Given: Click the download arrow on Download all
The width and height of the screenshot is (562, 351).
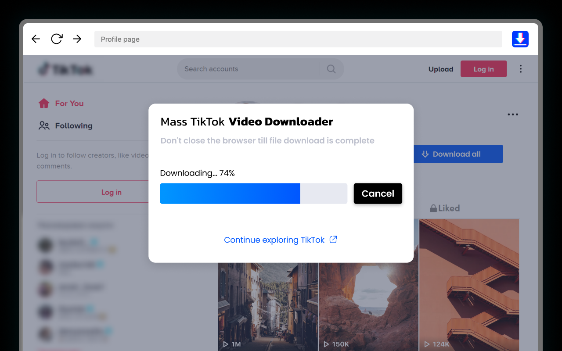Looking at the screenshot, I should tap(425, 154).
